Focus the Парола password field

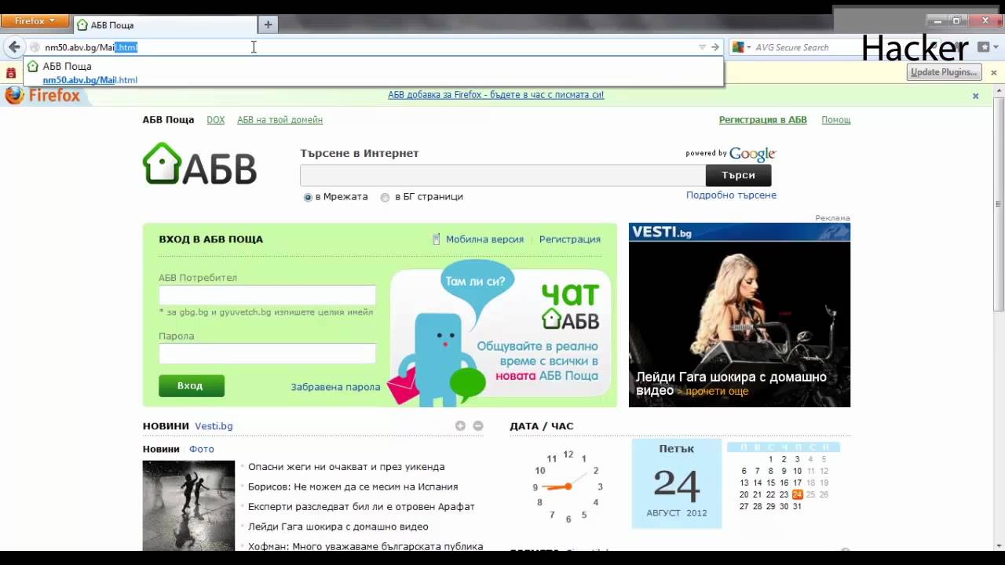pos(267,354)
